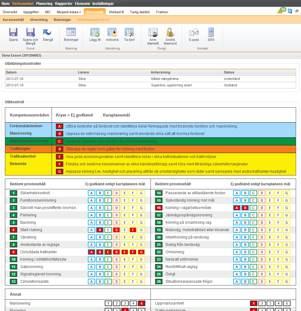Switch to the Översikt tab
The image size is (301, 311).
pyautogui.click(x=10, y=12)
